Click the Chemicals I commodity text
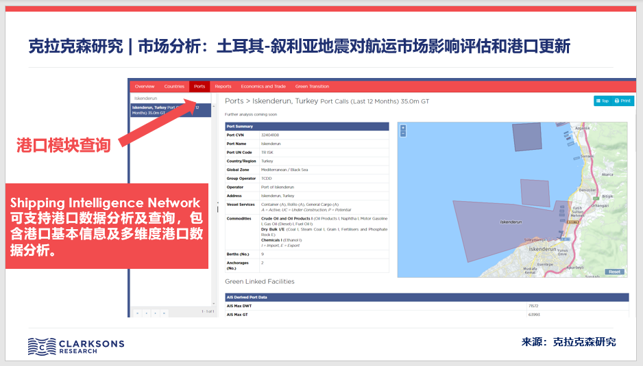 pyautogui.click(x=282, y=240)
